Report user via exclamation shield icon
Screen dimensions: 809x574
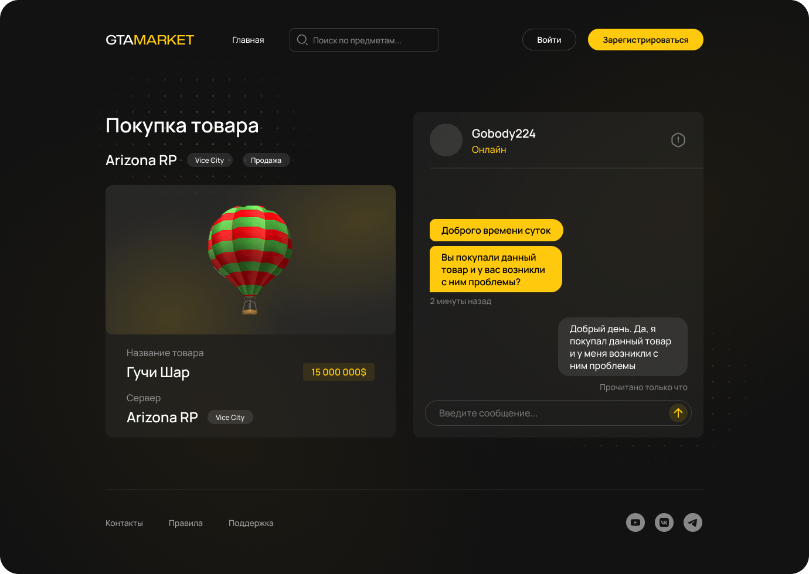pyautogui.click(x=678, y=140)
